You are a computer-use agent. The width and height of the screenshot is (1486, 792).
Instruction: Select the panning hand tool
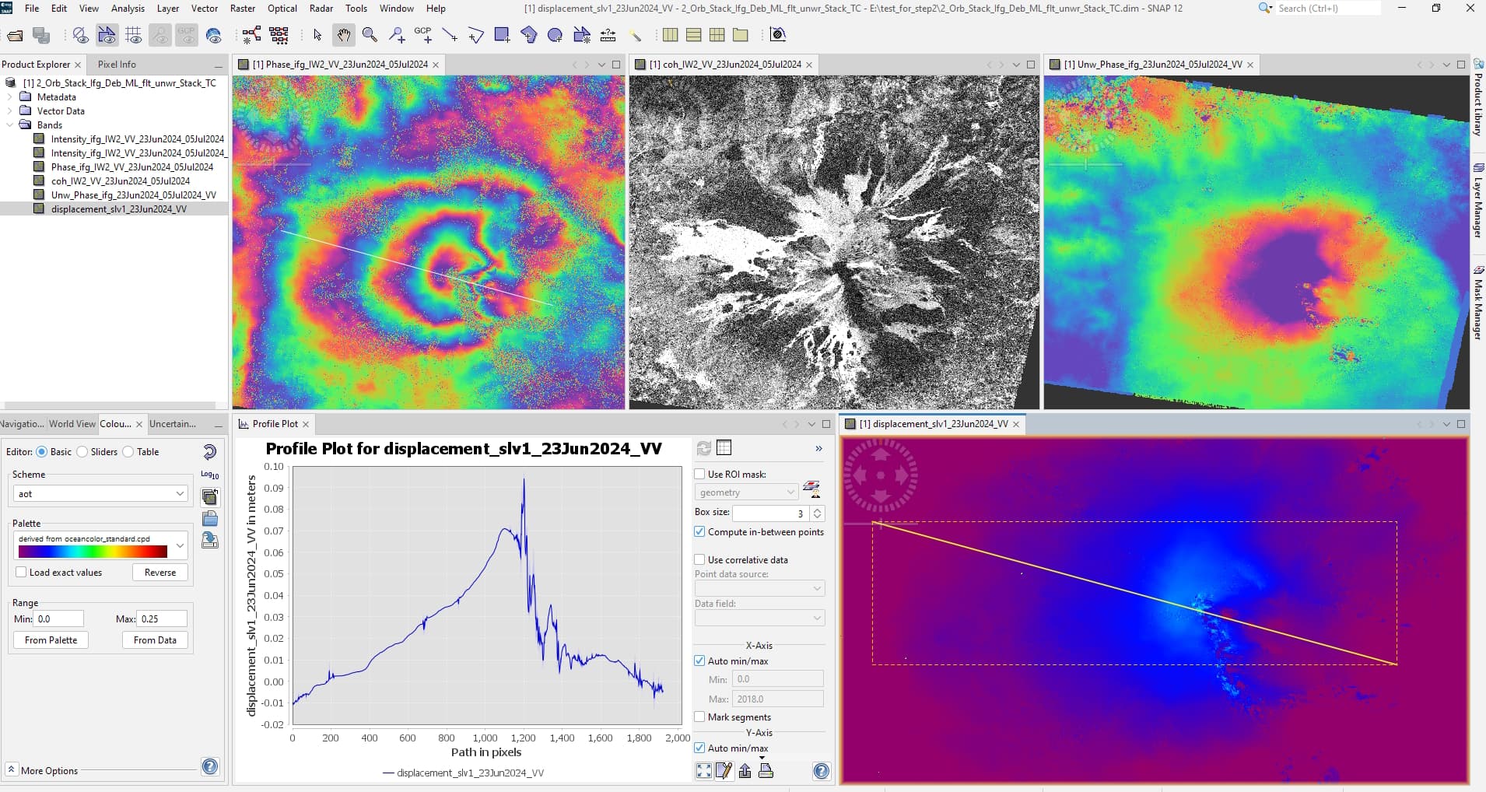(x=343, y=35)
